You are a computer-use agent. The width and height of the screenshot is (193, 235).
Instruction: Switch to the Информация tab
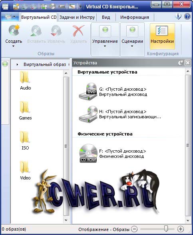[135, 17]
